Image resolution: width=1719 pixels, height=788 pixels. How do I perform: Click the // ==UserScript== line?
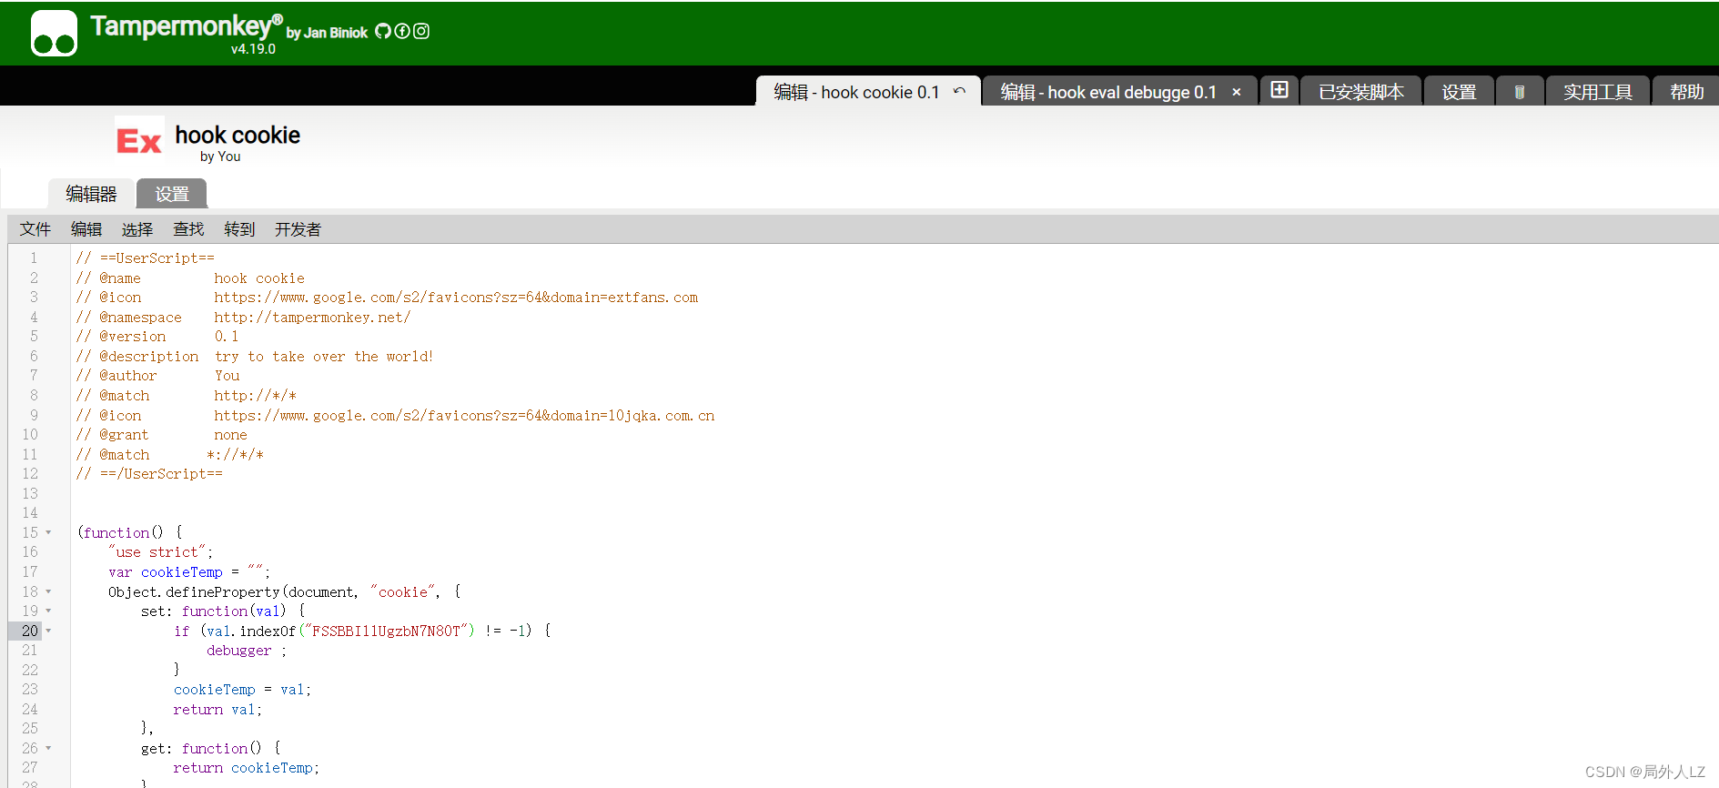[x=146, y=258]
